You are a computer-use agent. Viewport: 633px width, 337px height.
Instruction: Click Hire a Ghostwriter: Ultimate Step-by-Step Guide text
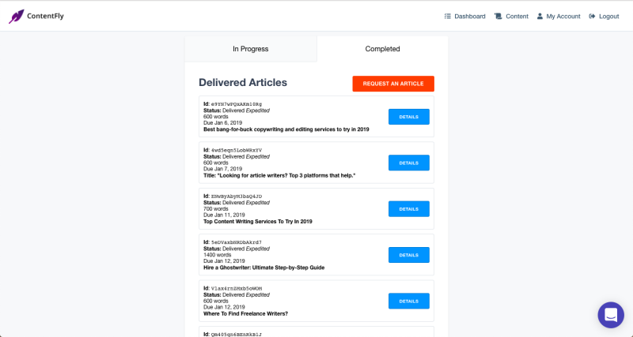tap(264, 268)
